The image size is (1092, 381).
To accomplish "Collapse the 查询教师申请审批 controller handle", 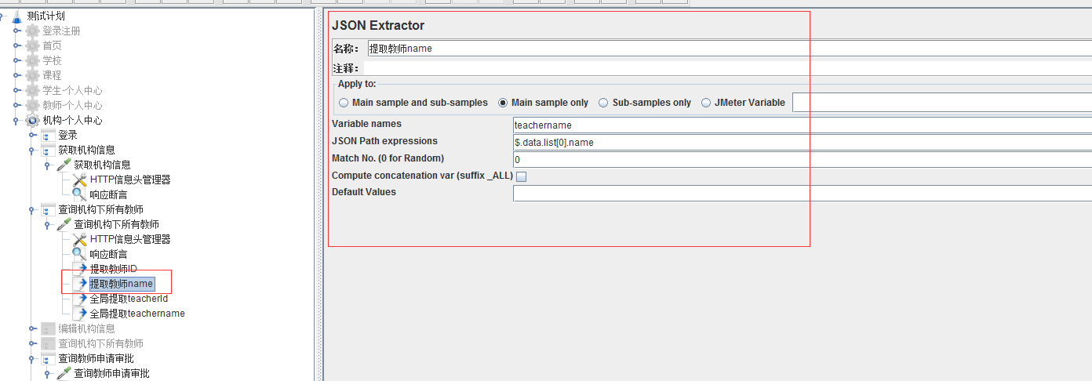I will (x=32, y=359).
